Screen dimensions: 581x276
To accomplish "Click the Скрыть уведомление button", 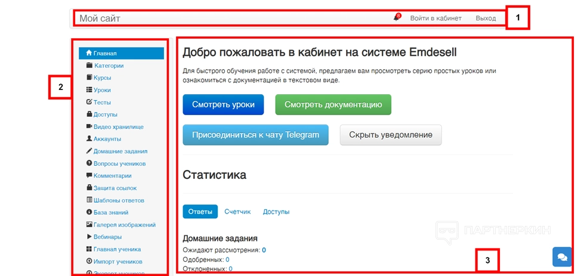I will 391,135.
